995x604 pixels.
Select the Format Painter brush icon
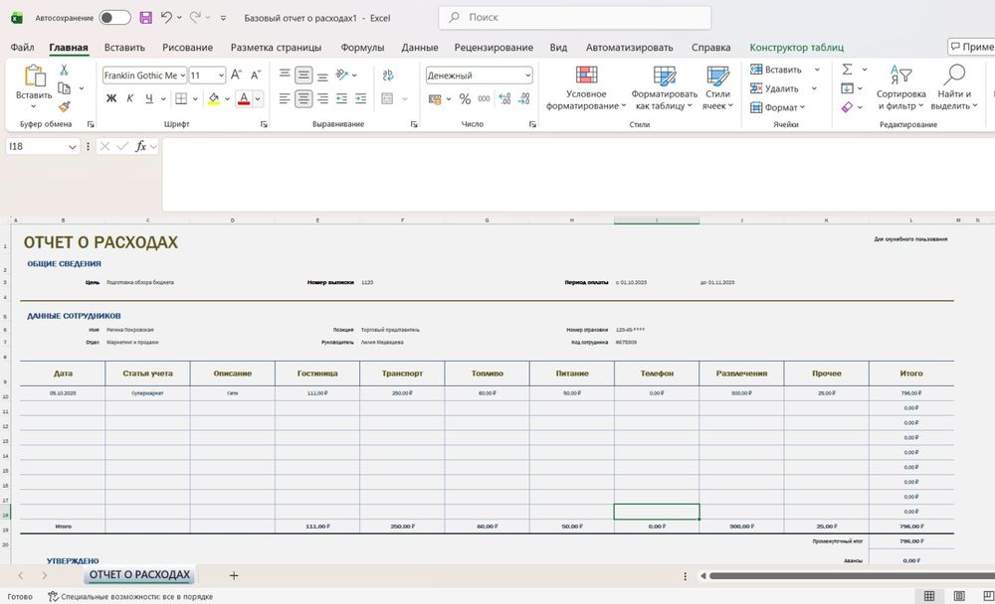[x=64, y=106]
